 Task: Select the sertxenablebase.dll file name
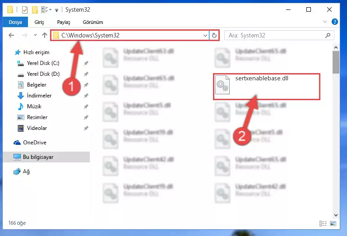click(262, 78)
